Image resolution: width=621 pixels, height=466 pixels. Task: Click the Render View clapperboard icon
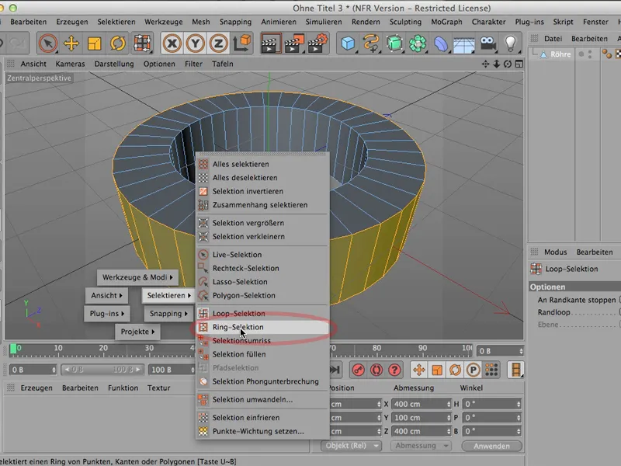pos(270,44)
